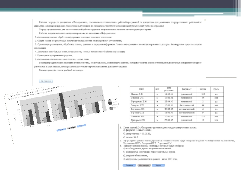Screen dimensions: 241x181
Task: Click the физический cell in Лыкова's row
Action: point(187,94)
